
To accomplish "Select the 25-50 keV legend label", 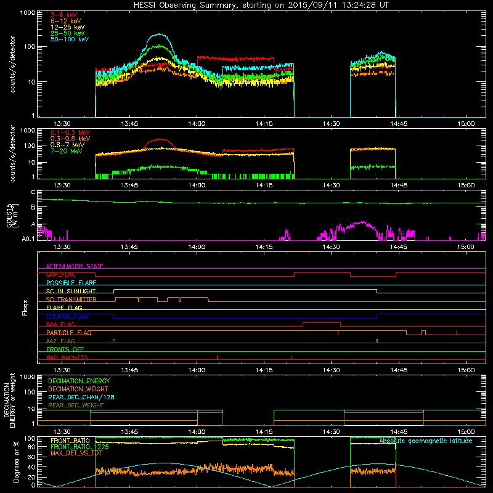I will [x=68, y=33].
